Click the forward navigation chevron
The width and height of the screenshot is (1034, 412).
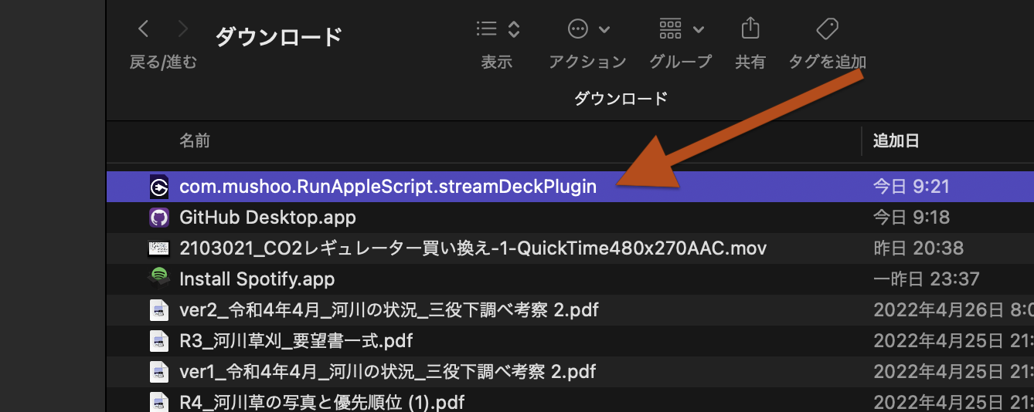[x=182, y=29]
